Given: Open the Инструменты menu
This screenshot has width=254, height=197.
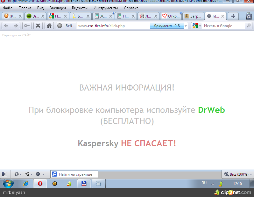Looking at the screenshot, I should 106,8.
